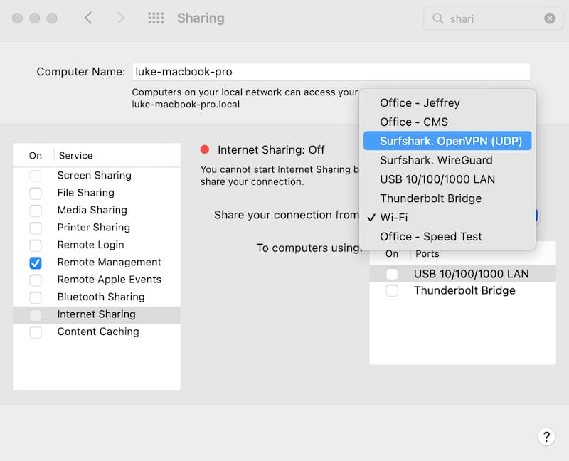Clear the search field text
Screen dimensions: 569x461
click(550, 18)
